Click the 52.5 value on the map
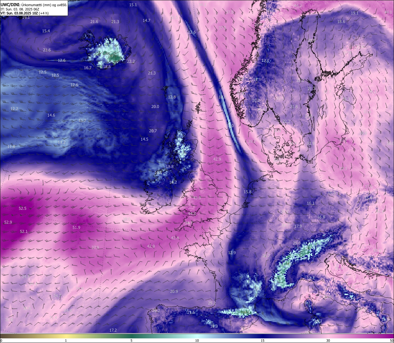Viewport: 394px width, 343px height. click(x=22, y=208)
